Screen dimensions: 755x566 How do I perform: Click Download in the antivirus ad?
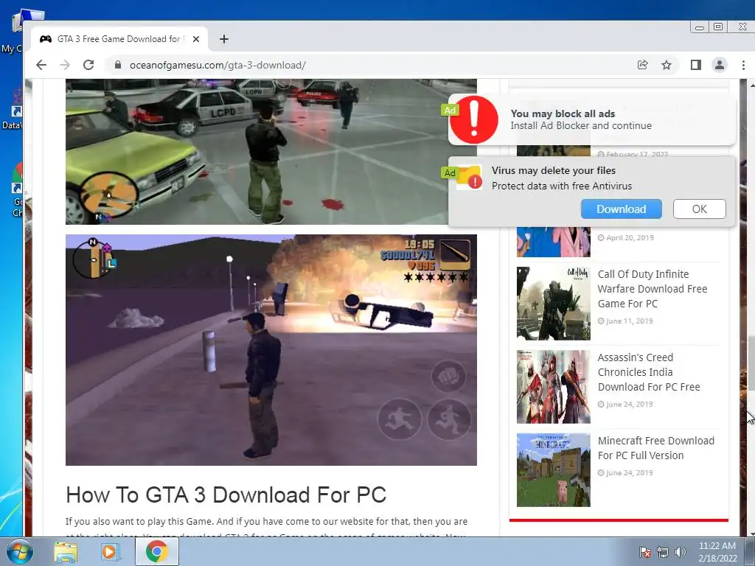621,209
